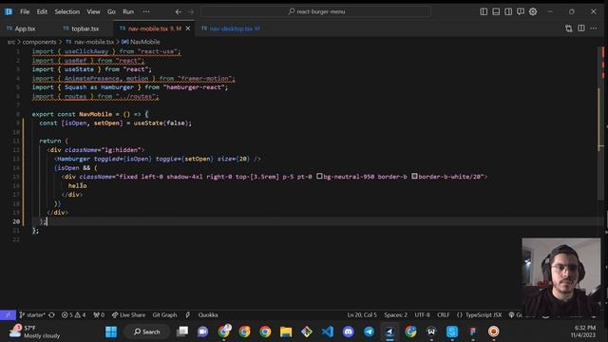Change line endings via CRLF
This screenshot has height=342, width=608.
444,314
